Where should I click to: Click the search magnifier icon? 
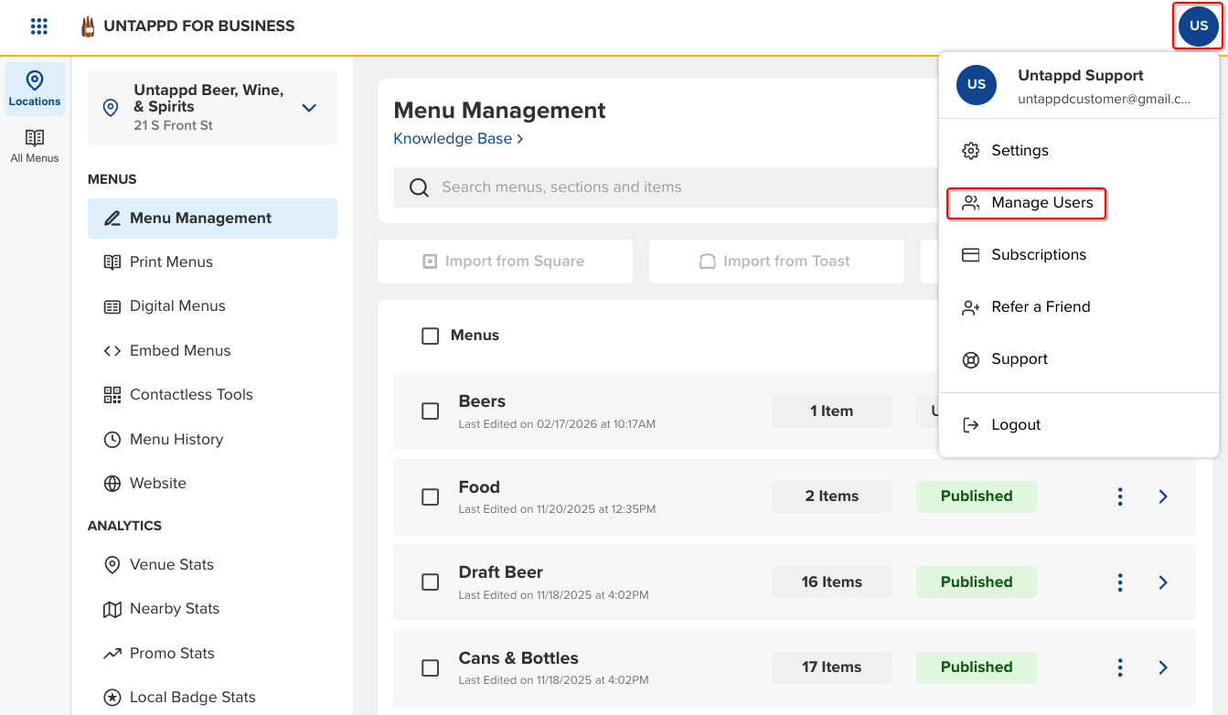420,187
